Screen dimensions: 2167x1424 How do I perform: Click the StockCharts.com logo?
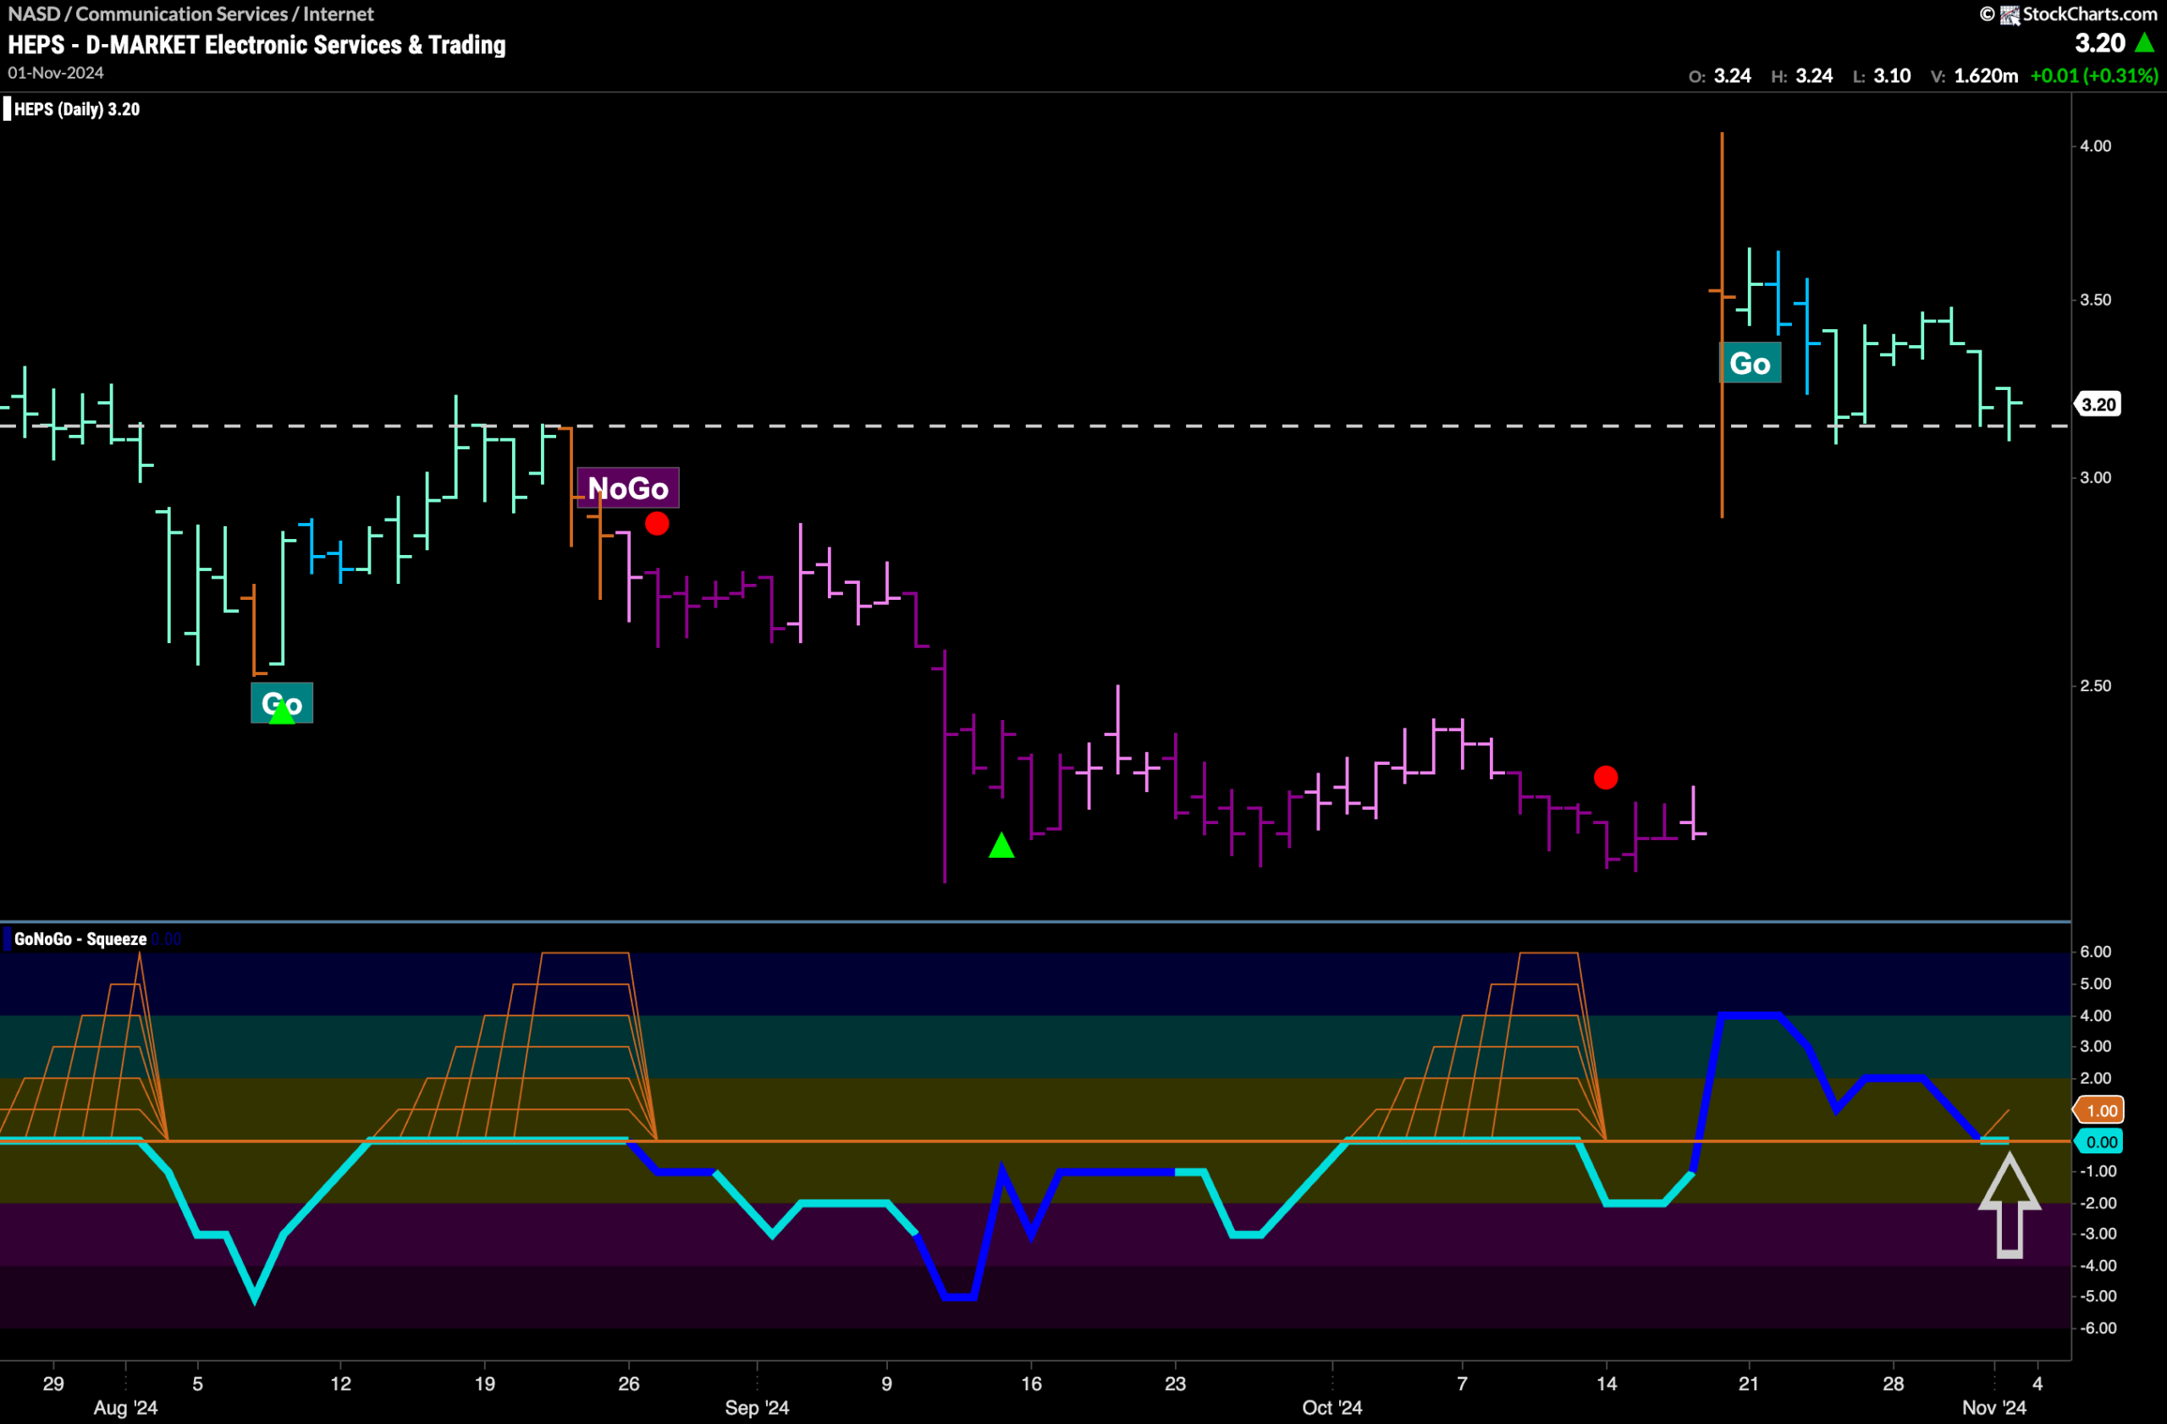click(2068, 14)
